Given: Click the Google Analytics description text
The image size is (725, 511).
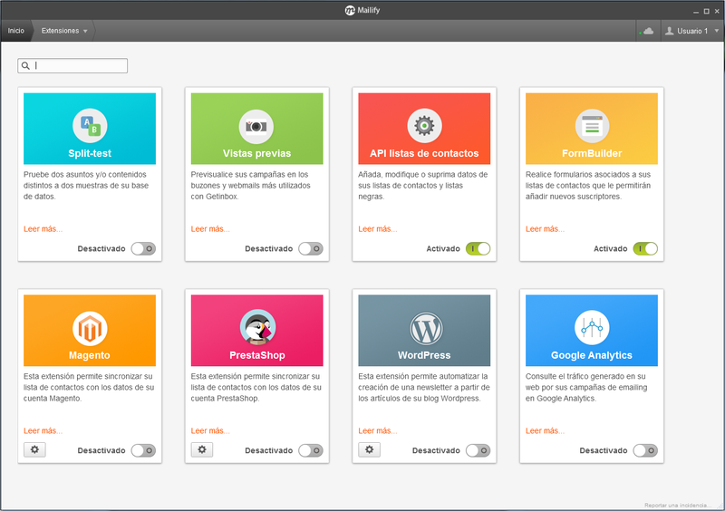Looking at the screenshot, I should pos(586,388).
